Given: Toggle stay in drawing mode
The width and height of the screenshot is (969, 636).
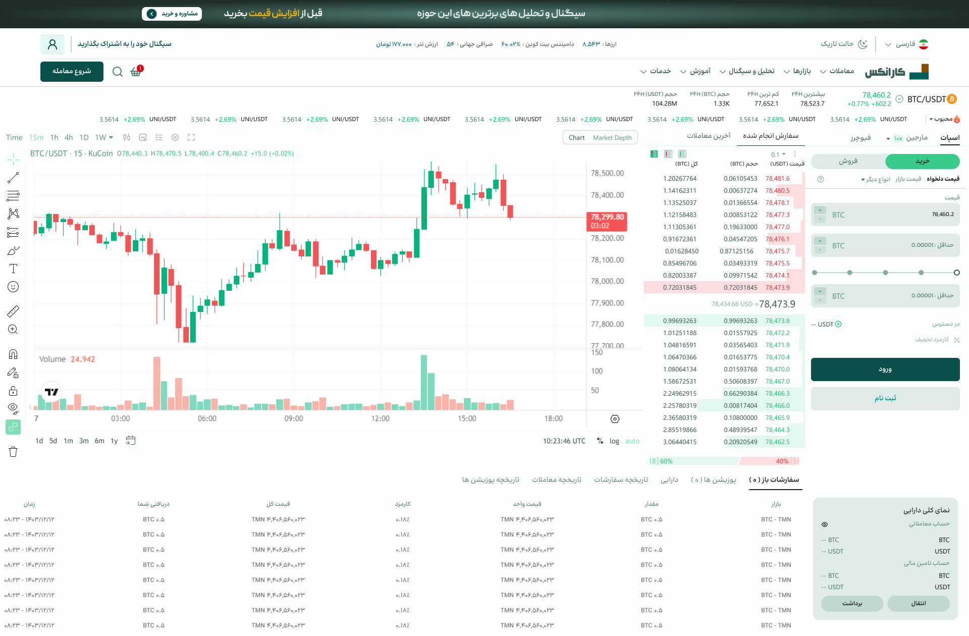Looking at the screenshot, I should [x=13, y=373].
